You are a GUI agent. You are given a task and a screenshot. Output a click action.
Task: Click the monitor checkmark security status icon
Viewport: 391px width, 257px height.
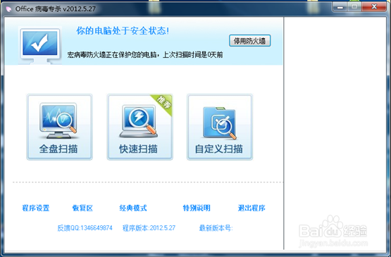coord(40,46)
